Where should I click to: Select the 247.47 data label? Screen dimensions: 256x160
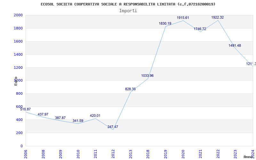coord(113,127)
